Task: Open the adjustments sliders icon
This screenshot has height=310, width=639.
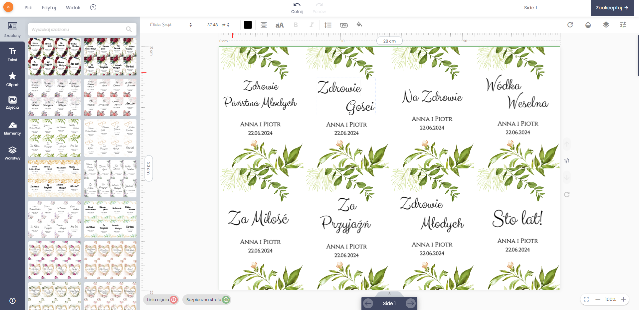Action: tap(623, 25)
